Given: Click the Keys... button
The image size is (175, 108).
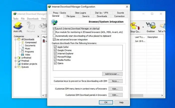Looking at the screenshot, I should tap(115, 81).
